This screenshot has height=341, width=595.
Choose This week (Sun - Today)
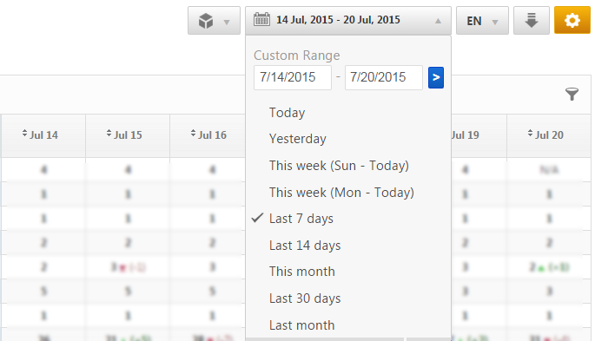coord(339,166)
